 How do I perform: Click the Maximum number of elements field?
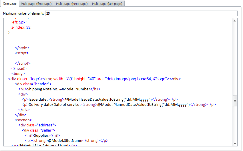[141, 13]
